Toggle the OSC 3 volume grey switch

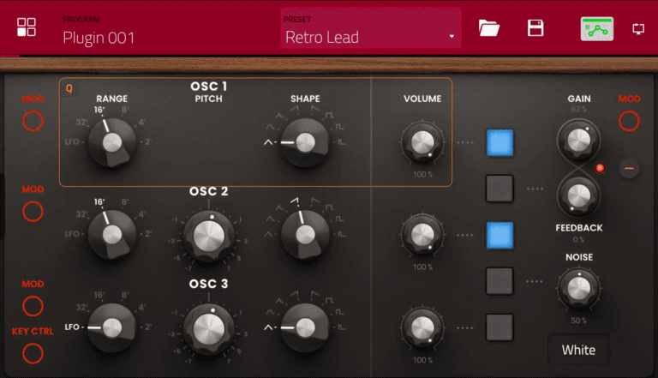[x=499, y=327]
